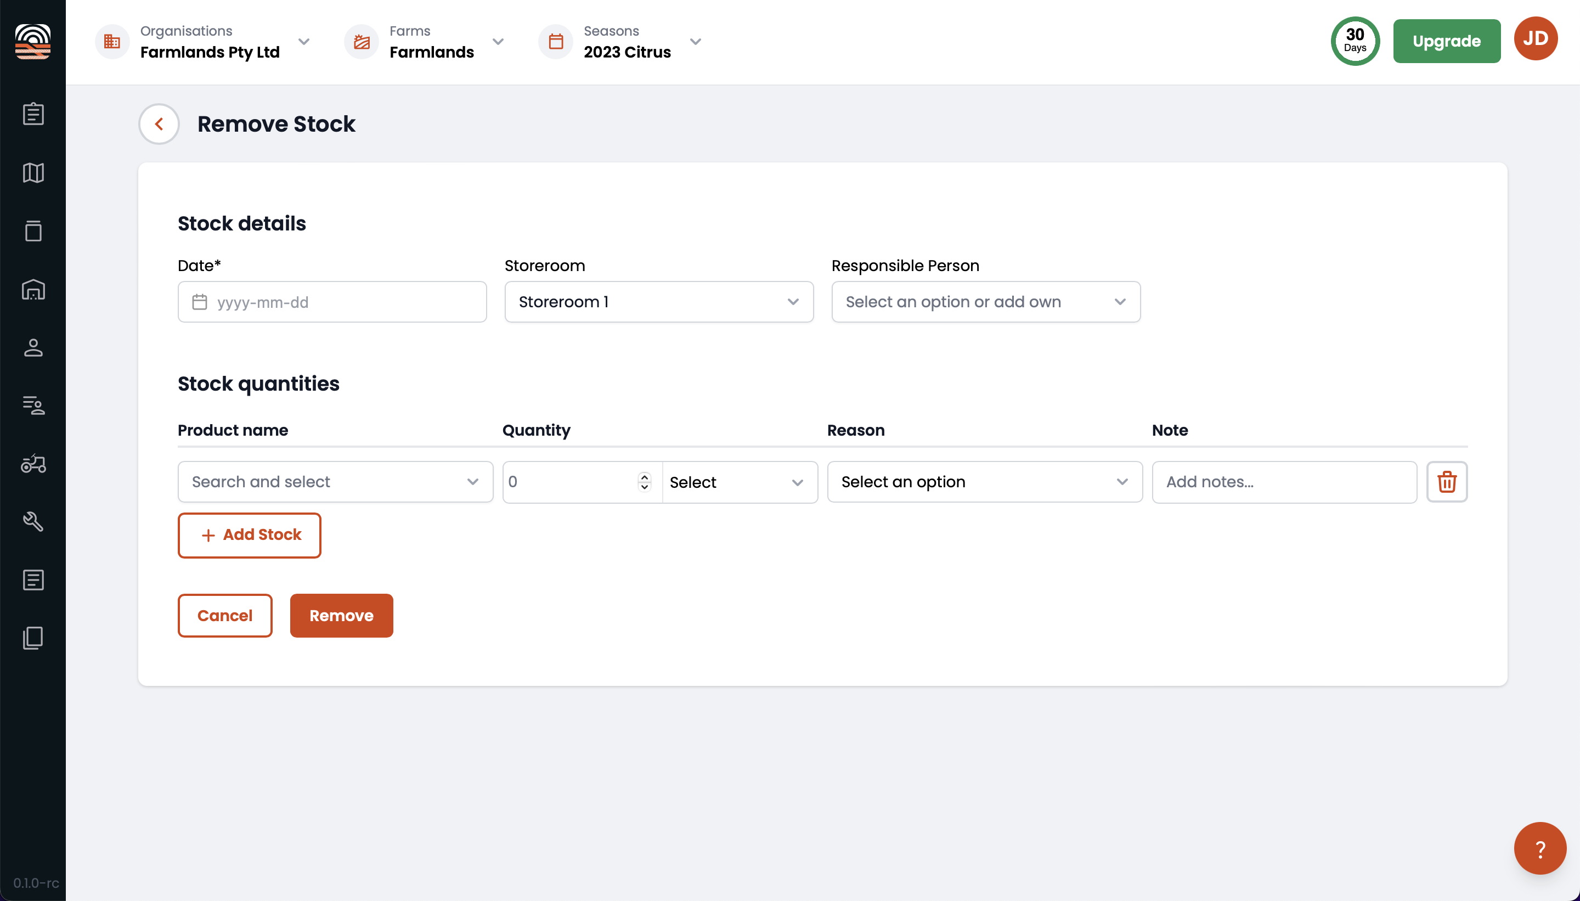This screenshot has width=1580, height=901.
Task: Open Reason Select an option dropdown
Action: [984, 481]
